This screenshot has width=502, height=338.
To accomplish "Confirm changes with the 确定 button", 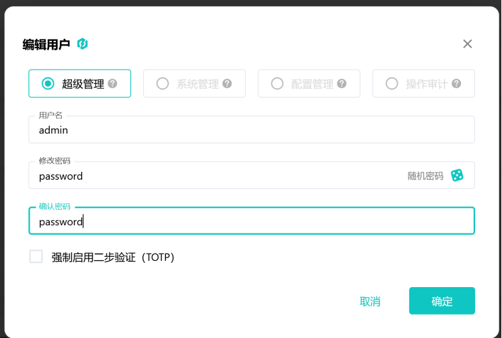I will (442, 301).
